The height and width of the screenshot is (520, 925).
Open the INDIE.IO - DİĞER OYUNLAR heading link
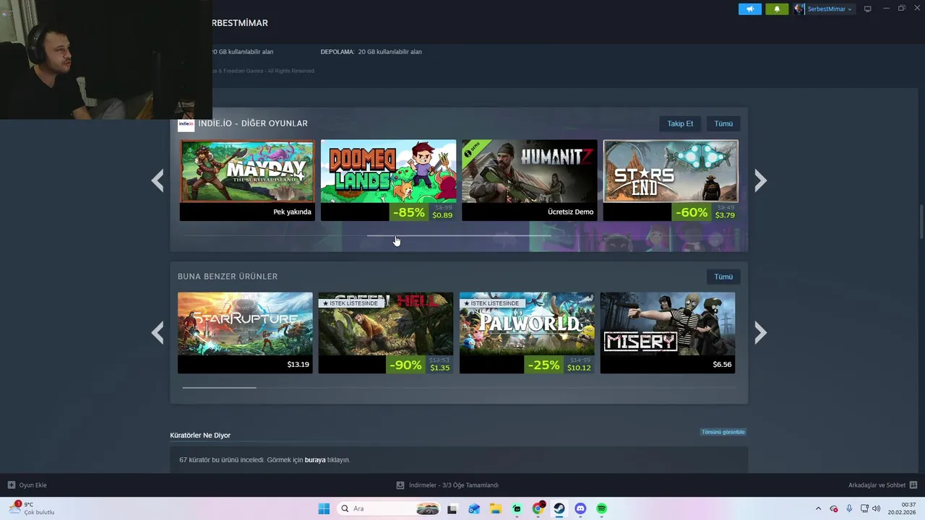pos(253,123)
